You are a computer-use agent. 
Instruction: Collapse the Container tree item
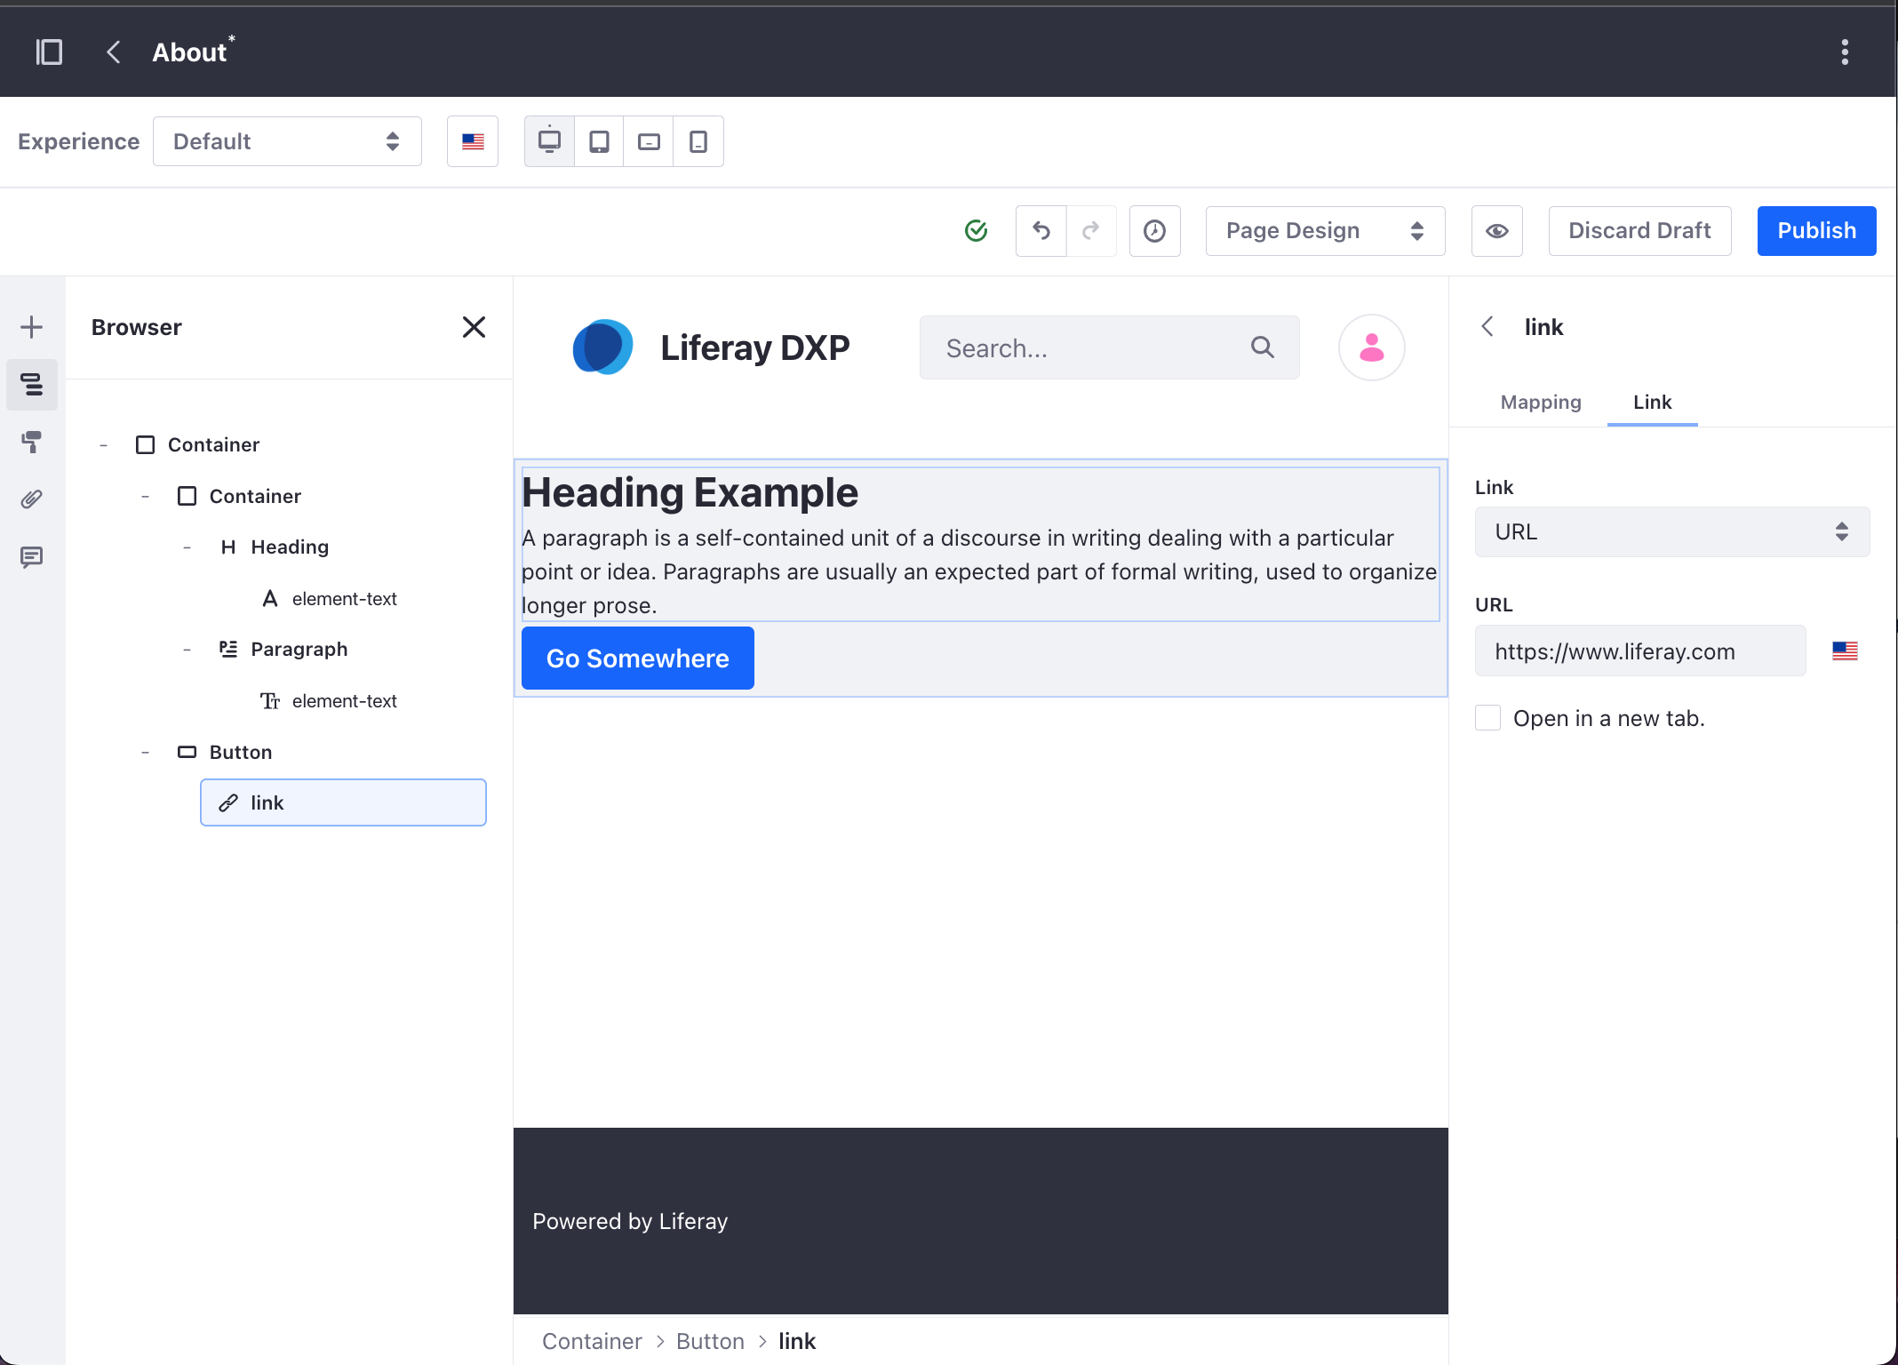click(105, 443)
